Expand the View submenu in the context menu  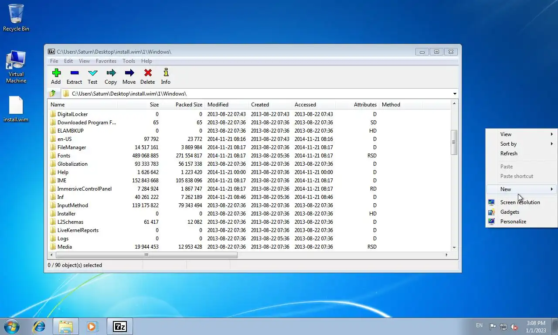click(521, 134)
